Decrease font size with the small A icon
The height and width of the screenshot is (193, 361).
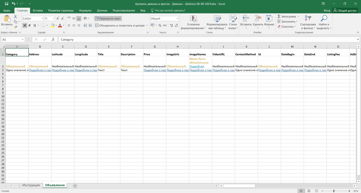[63, 18]
